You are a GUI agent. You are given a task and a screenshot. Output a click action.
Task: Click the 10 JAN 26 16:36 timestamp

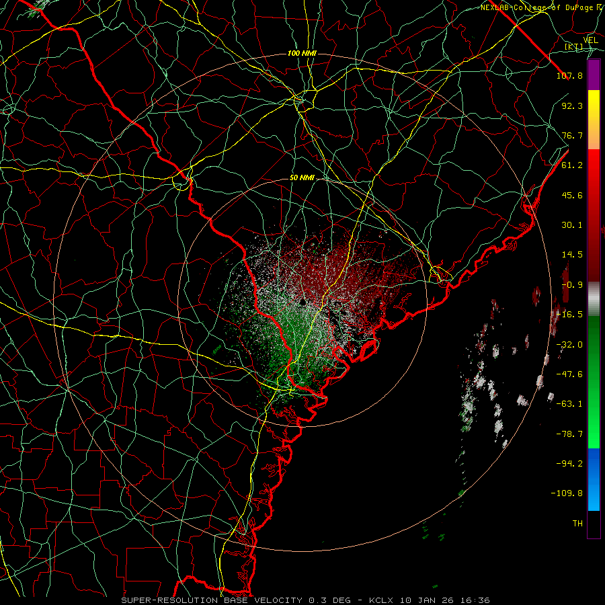(444, 600)
